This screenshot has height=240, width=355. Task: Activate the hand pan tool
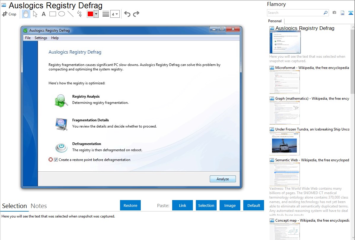pyautogui.click(x=26, y=14)
